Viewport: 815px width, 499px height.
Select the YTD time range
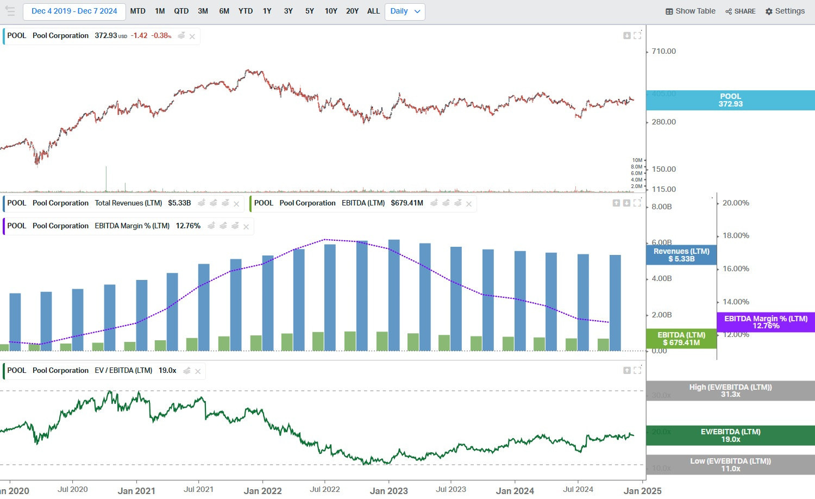pyautogui.click(x=246, y=11)
